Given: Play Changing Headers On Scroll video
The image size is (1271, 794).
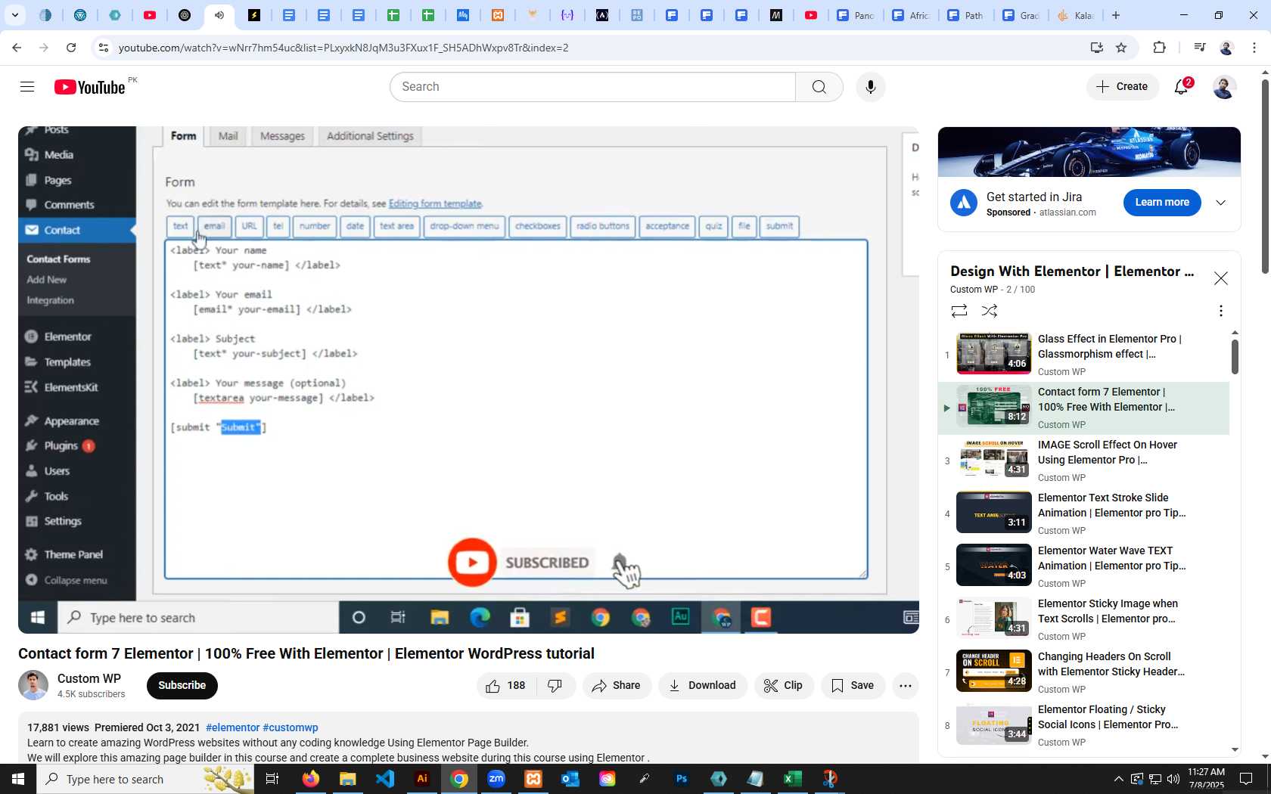Looking at the screenshot, I should (x=1083, y=672).
